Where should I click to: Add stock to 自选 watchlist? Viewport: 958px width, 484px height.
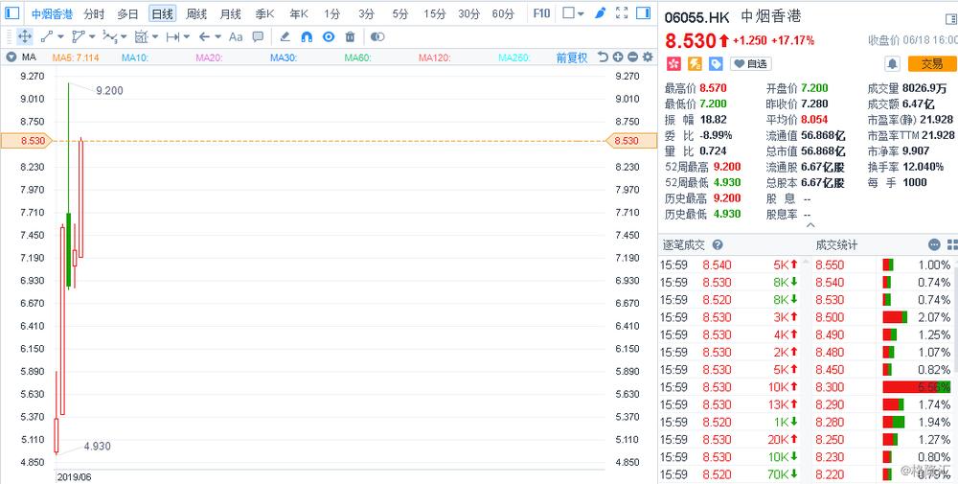click(x=750, y=63)
